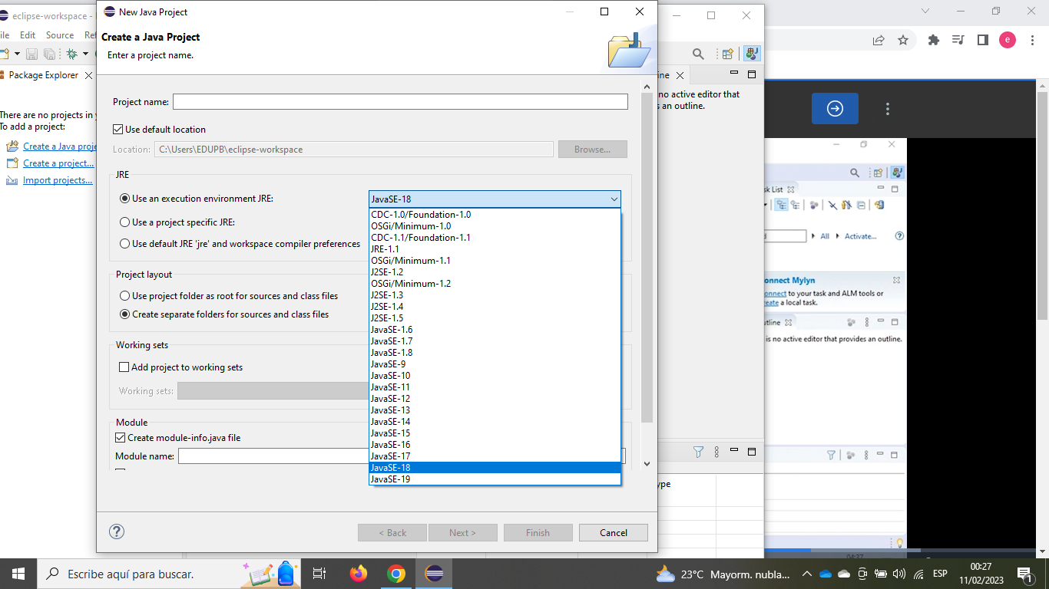Open Chrome from the taskbar
This screenshot has width=1049, height=589.
pyautogui.click(x=396, y=574)
